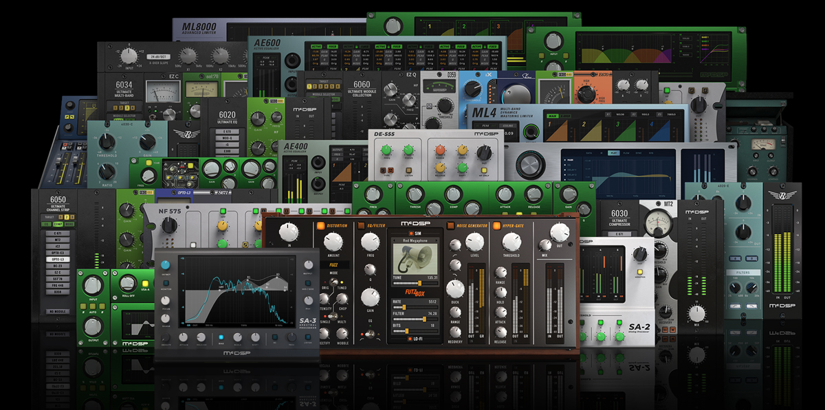The height and width of the screenshot is (410, 825).
Task: Click the green module OUTPUT knob
Action: pyautogui.click(x=93, y=327)
